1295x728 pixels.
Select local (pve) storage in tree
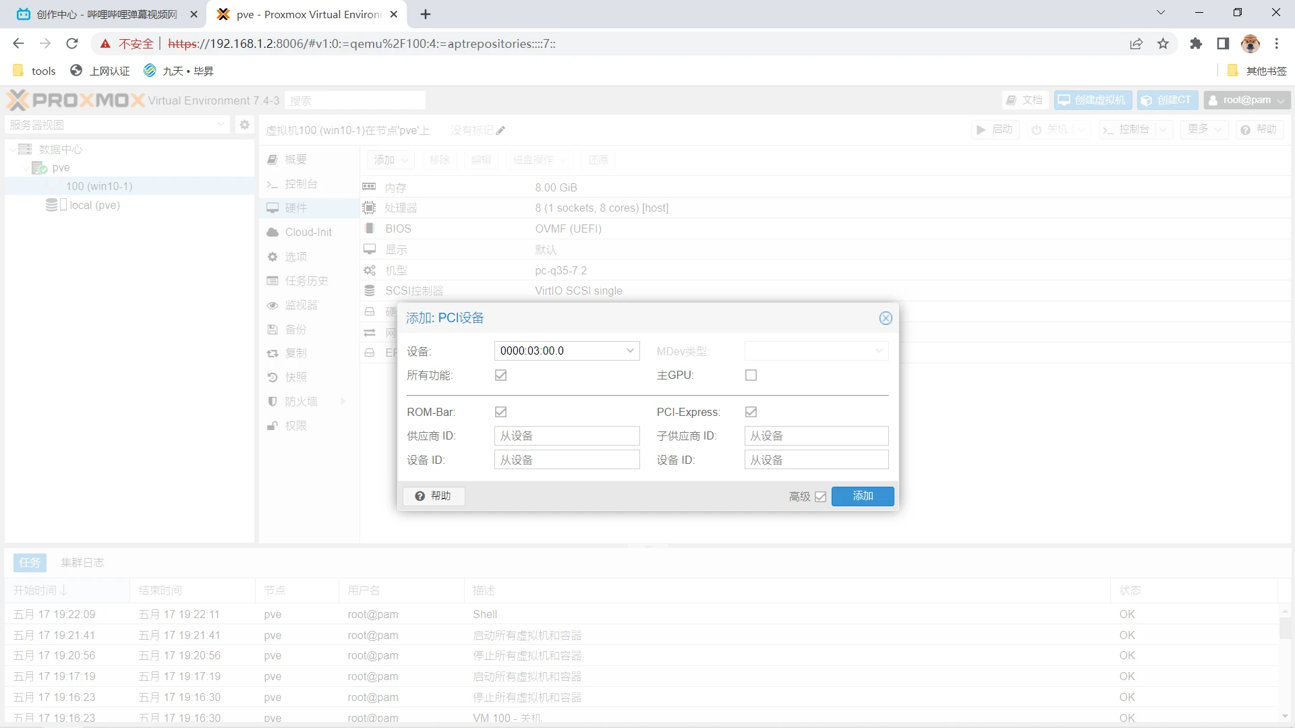[x=94, y=205]
